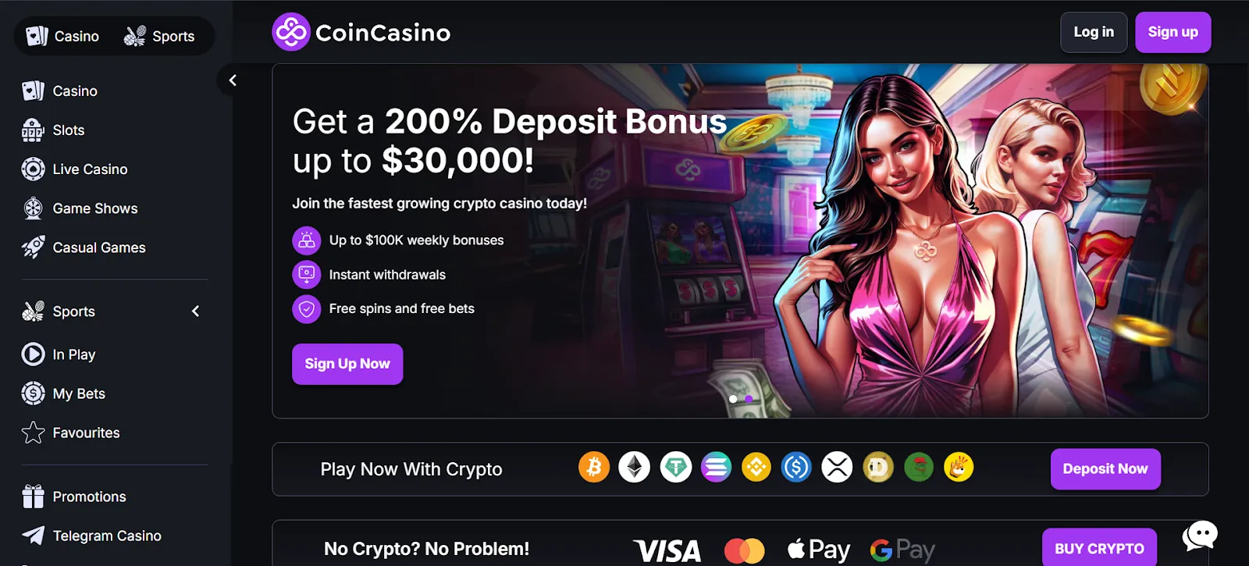This screenshot has height=566, width=1249.
Task: Open the Log in button
Action: point(1094,32)
